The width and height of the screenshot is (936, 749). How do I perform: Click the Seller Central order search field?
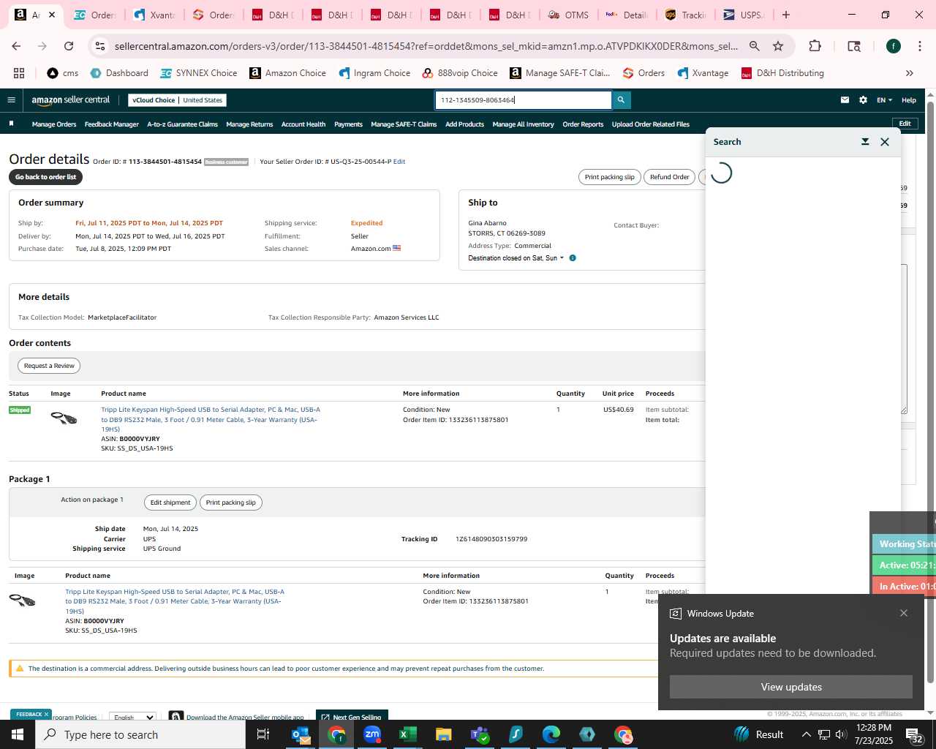tap(524, 100)
